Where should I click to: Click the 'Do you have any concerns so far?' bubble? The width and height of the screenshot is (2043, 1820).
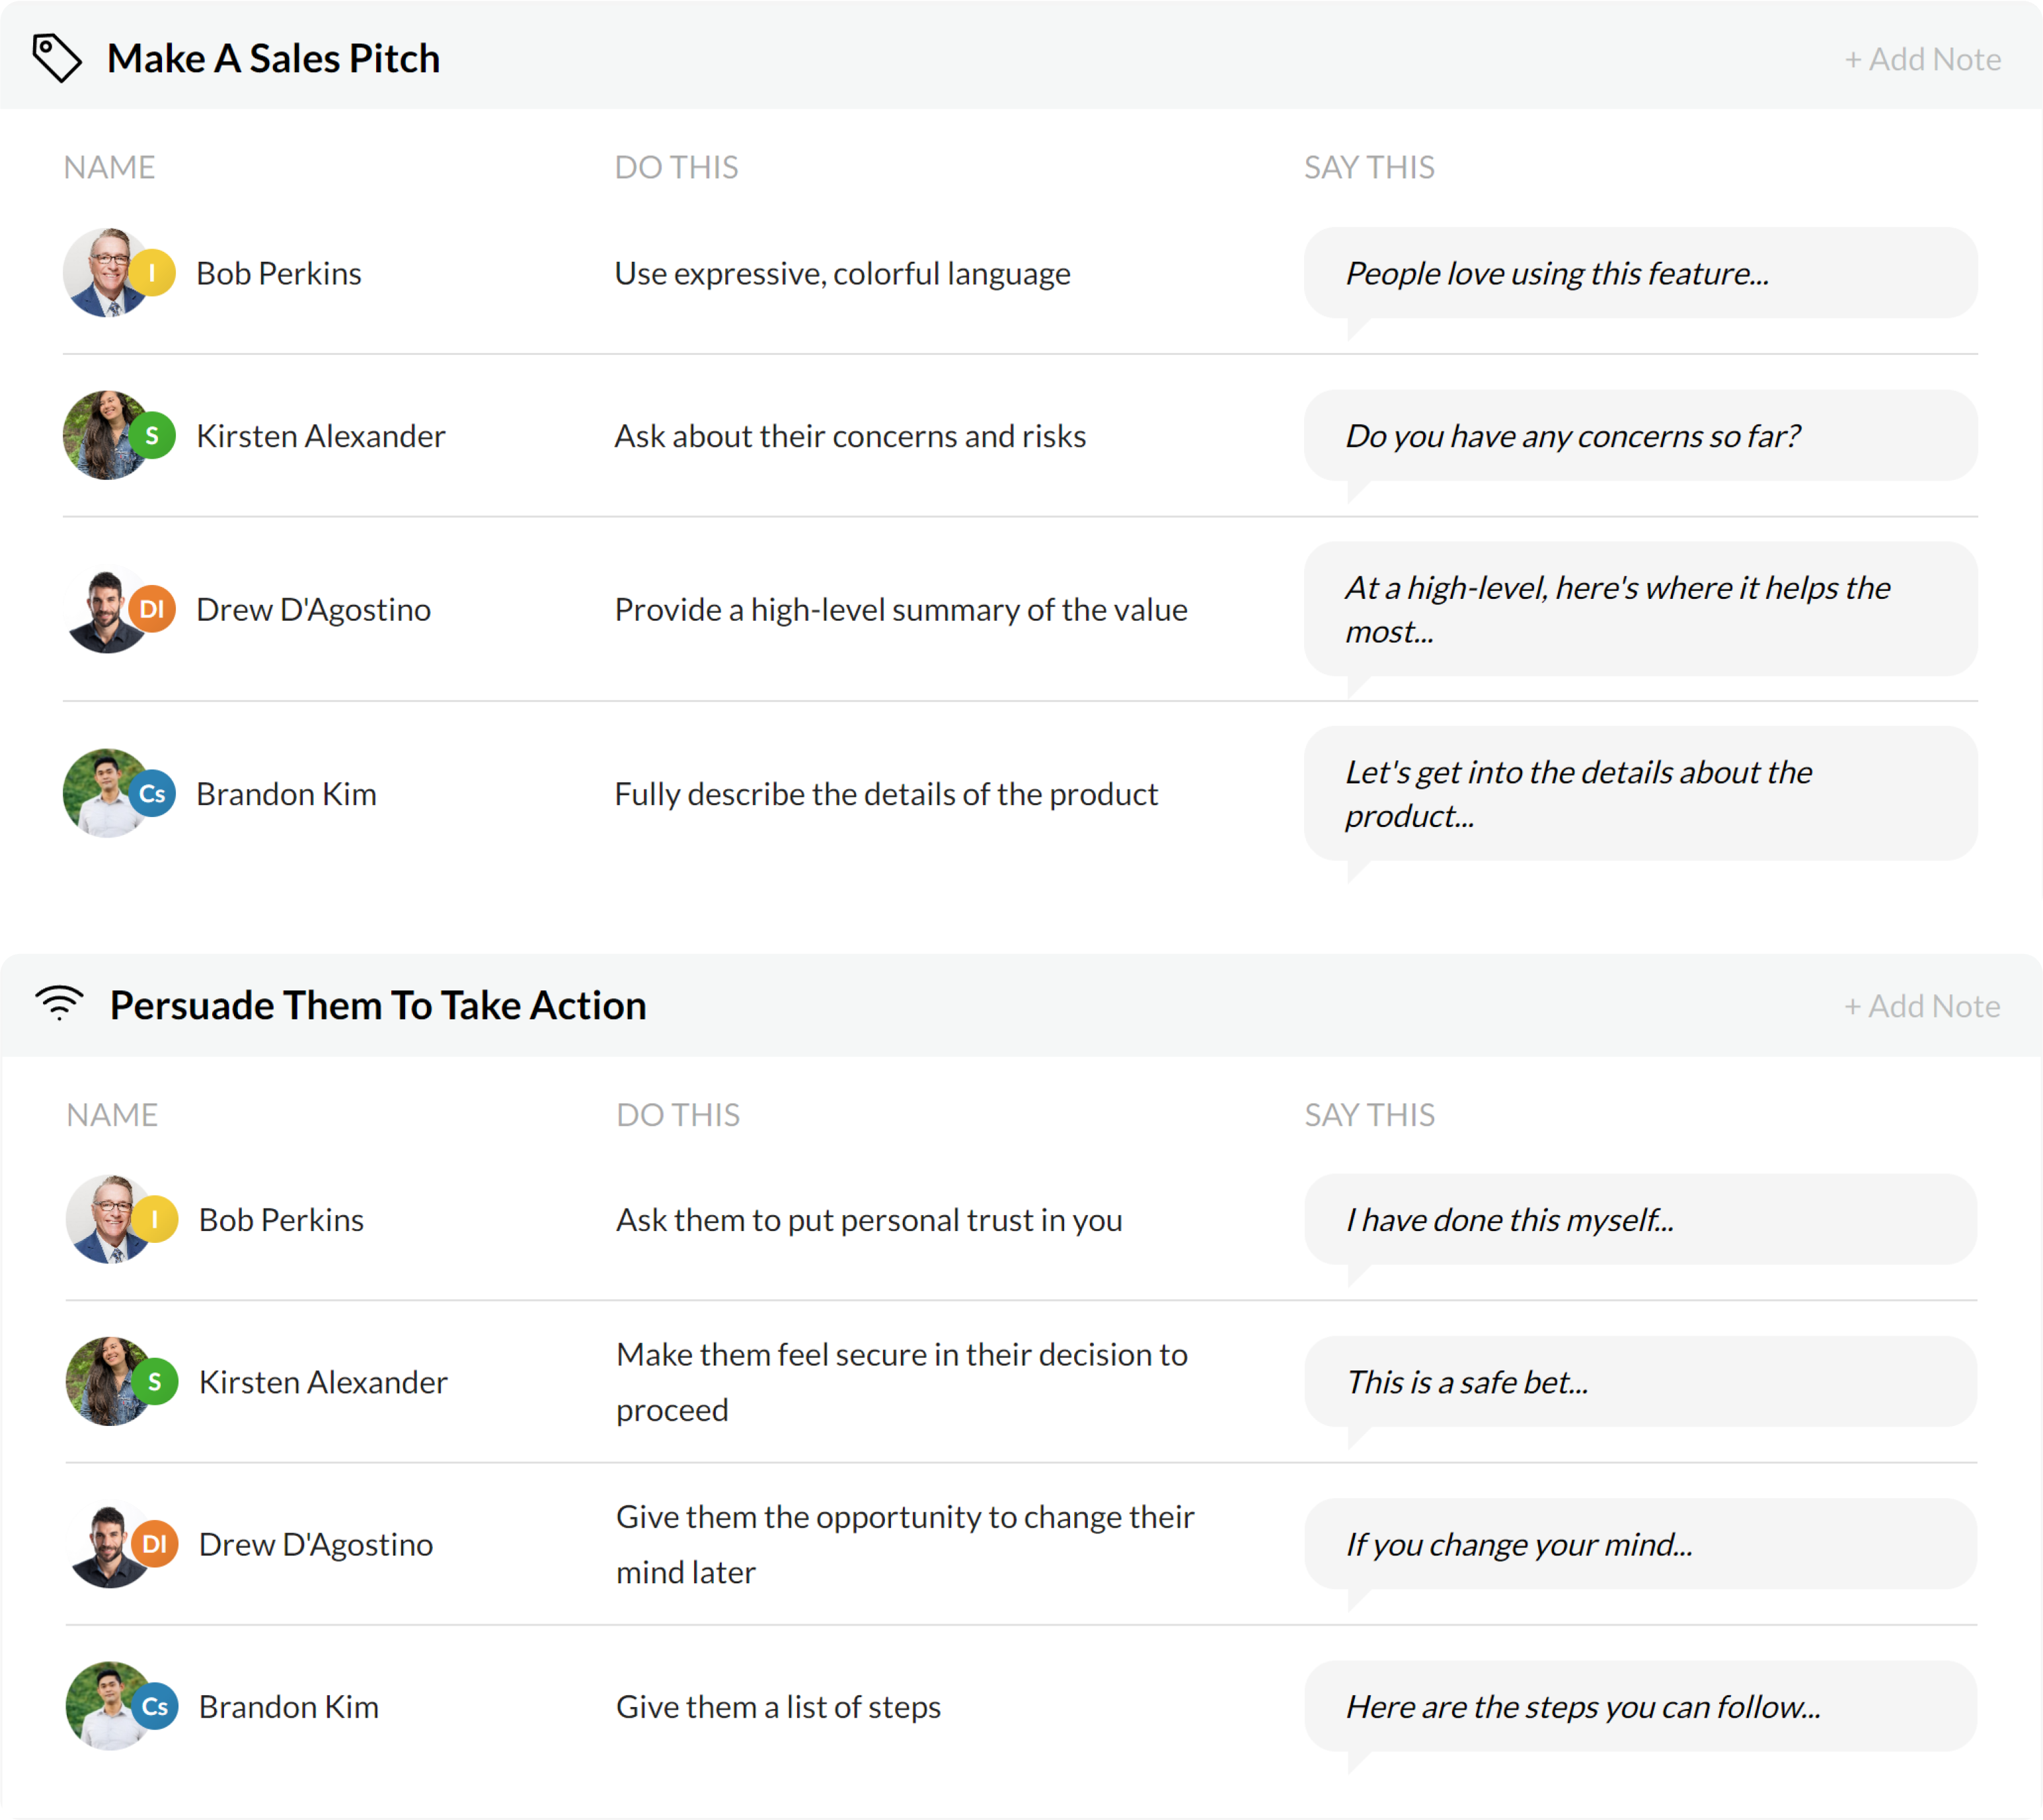click(1639, 436)
